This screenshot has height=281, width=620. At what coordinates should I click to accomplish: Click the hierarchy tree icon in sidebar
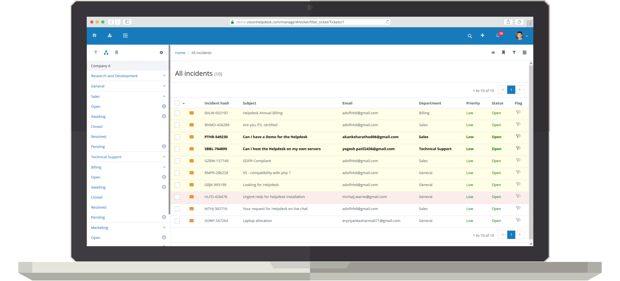(106, 53)
